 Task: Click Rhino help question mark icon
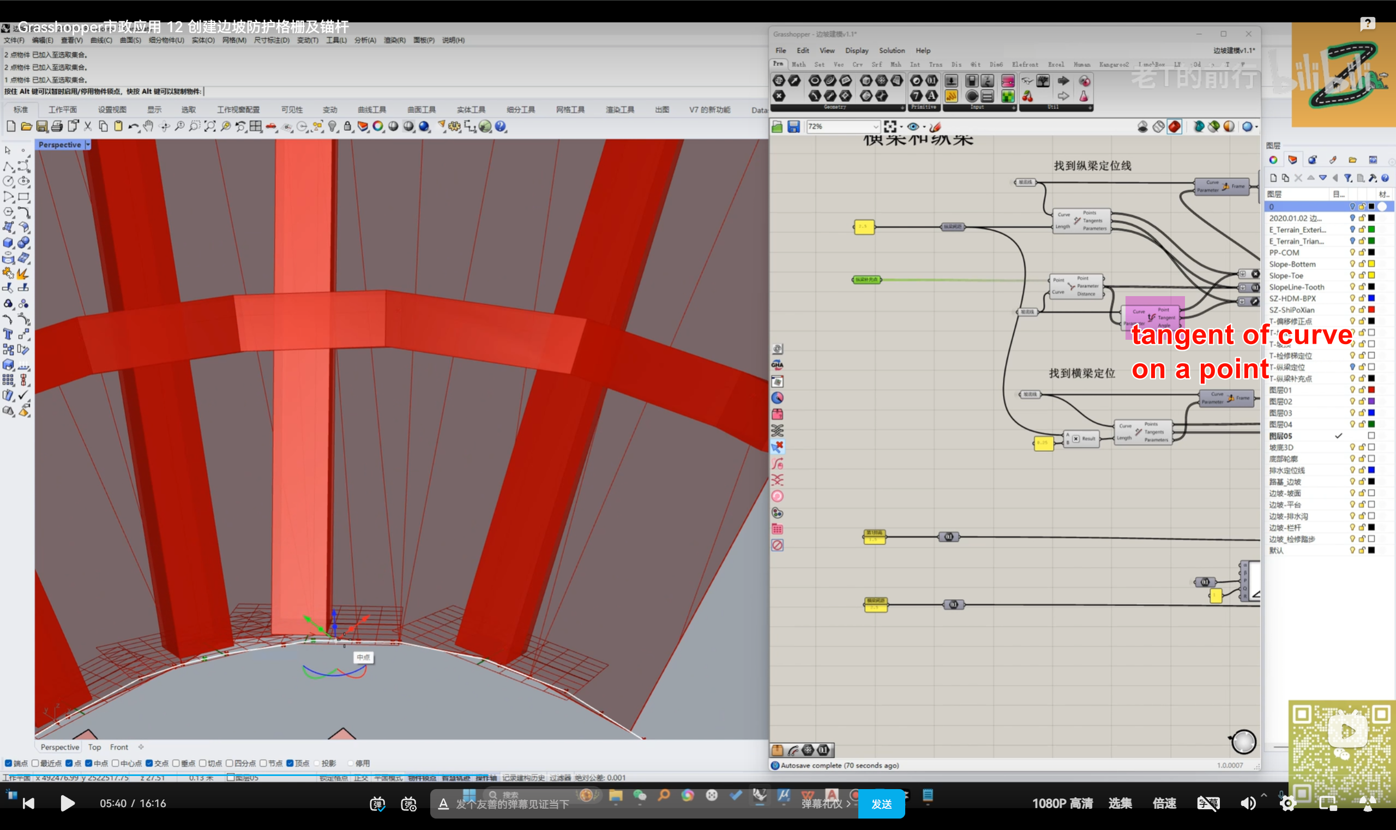coord(501,127)
